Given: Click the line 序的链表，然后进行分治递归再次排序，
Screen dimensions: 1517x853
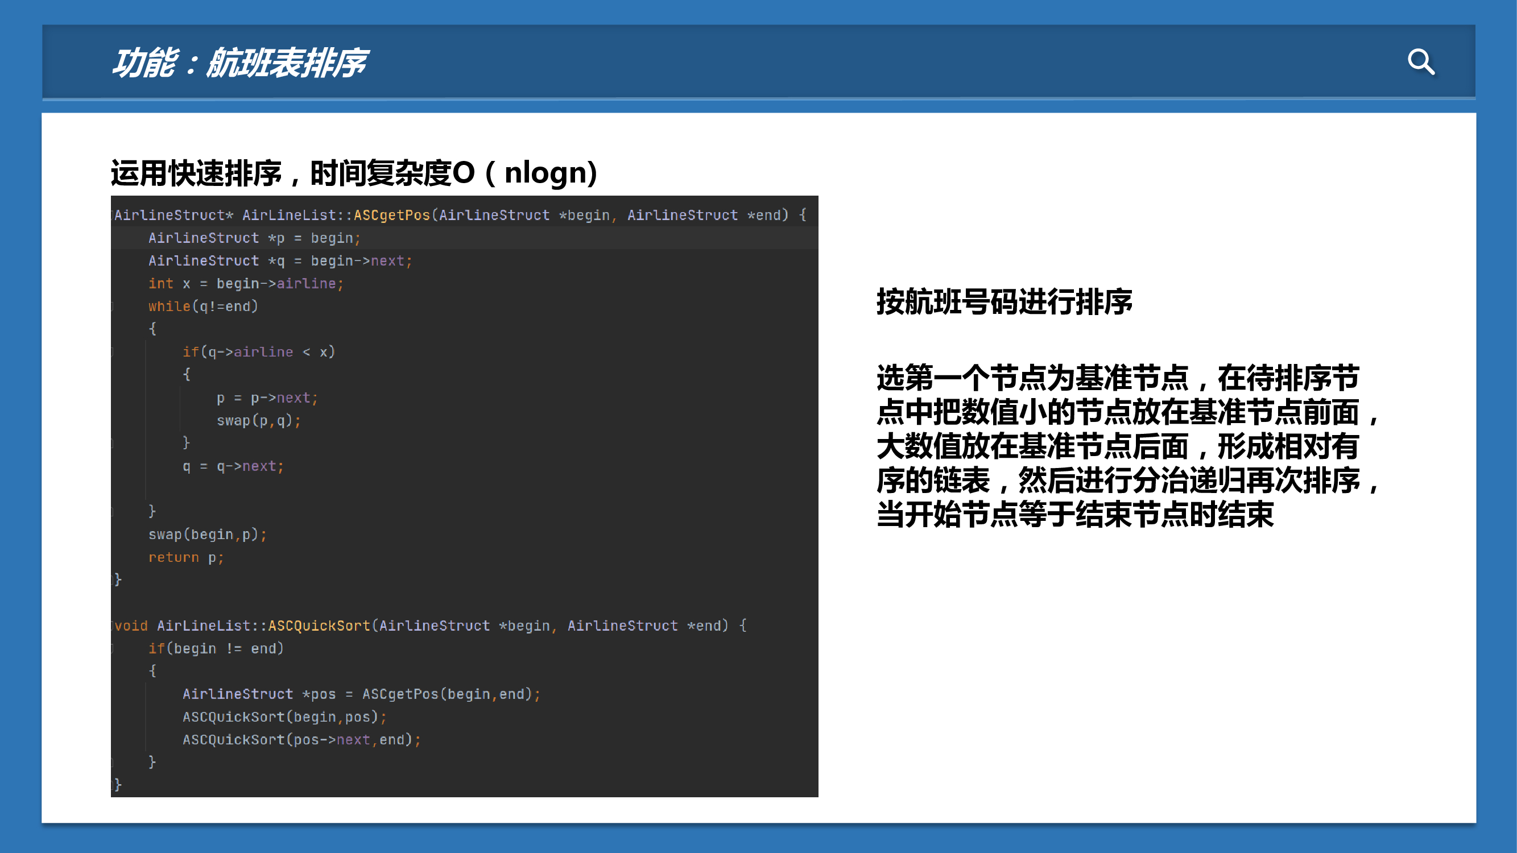Looking at the screenshot, I should pos(1129,481).
